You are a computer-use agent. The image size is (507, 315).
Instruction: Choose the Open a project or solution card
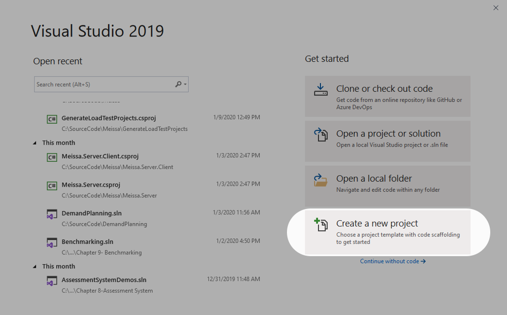(x=387, y=142)
